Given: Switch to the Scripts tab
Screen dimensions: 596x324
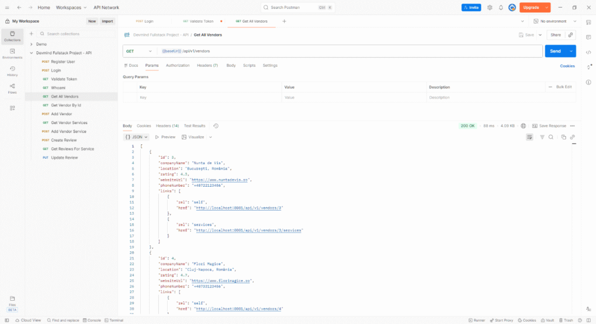Looking at the screenshot, I should coord(249,65).
